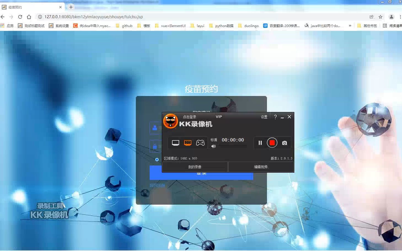This screenshot has width=402, height=251.
Task: Open a new browser tab
Action: (x=71, y=7)
